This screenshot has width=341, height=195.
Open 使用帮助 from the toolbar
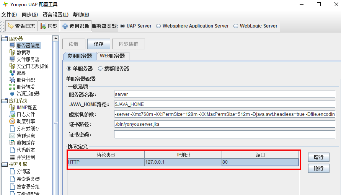(75, 26)
